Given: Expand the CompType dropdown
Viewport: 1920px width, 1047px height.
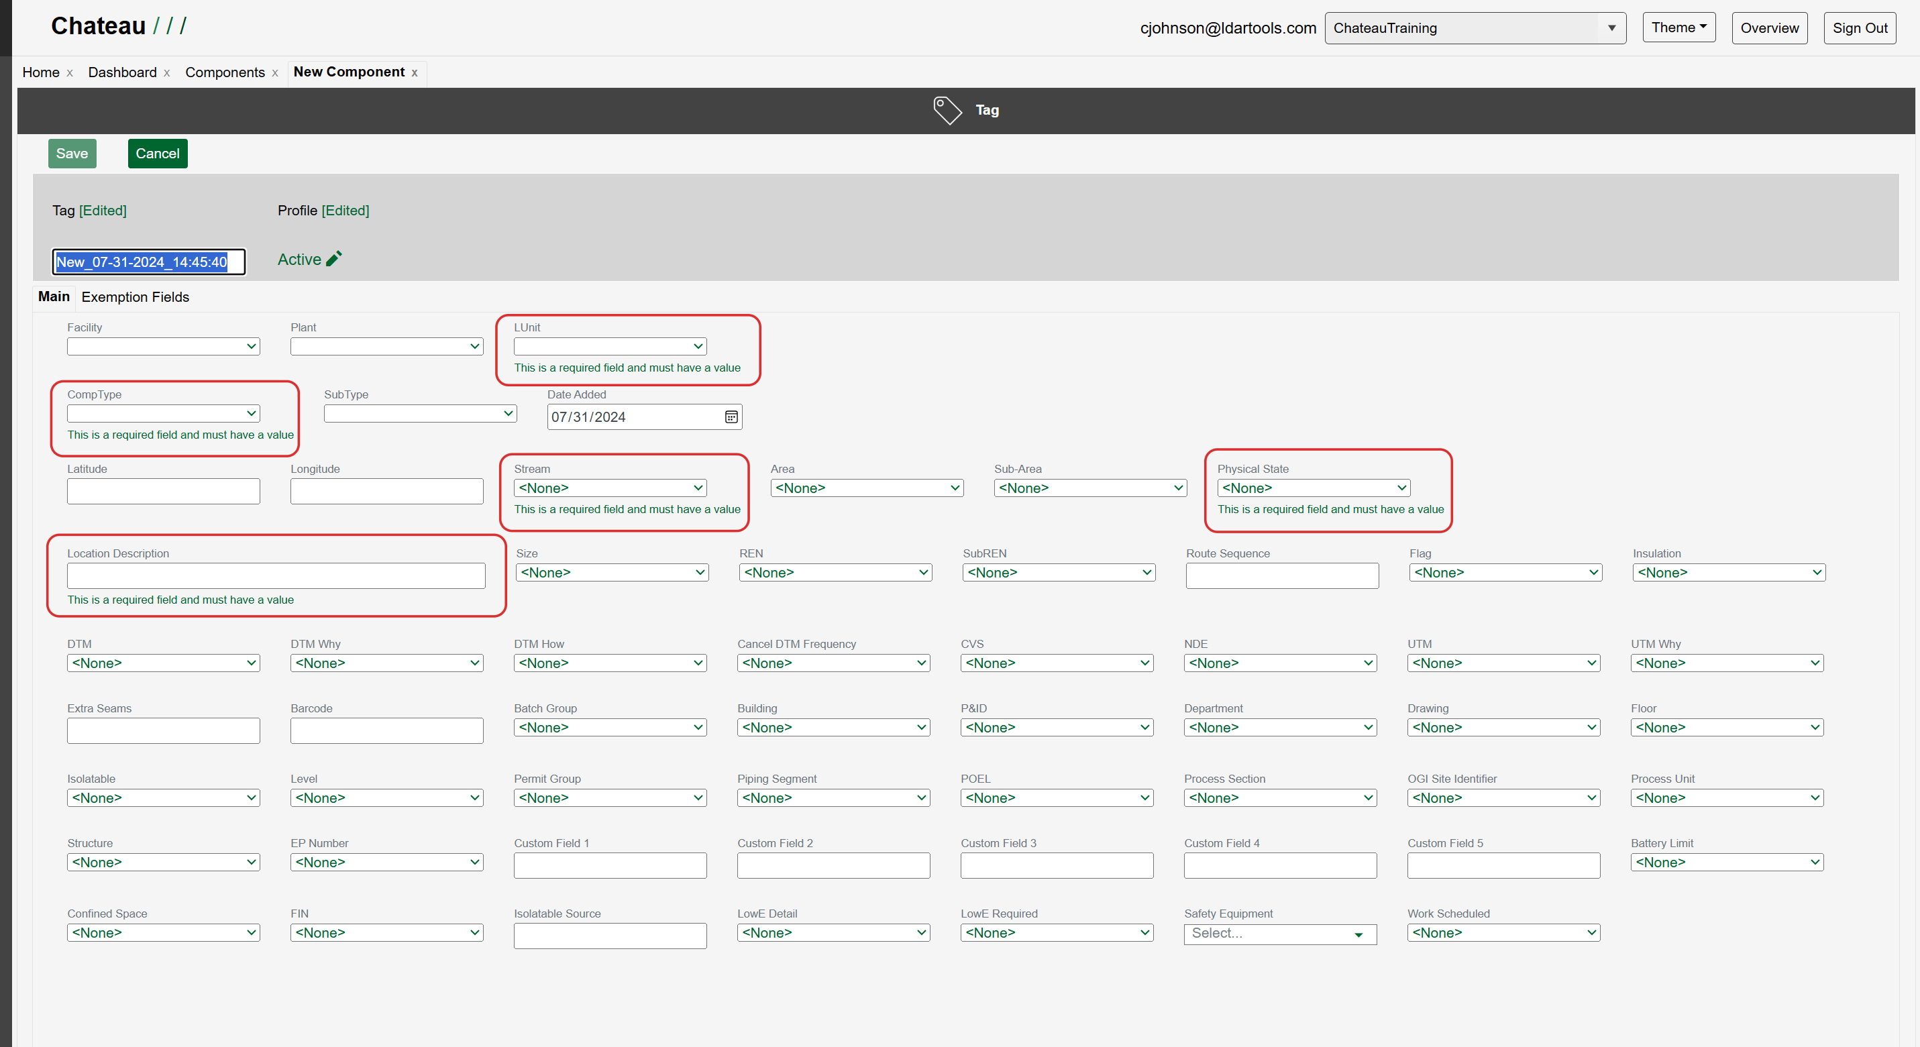Looking at the screenshot, I should [163, 414].
